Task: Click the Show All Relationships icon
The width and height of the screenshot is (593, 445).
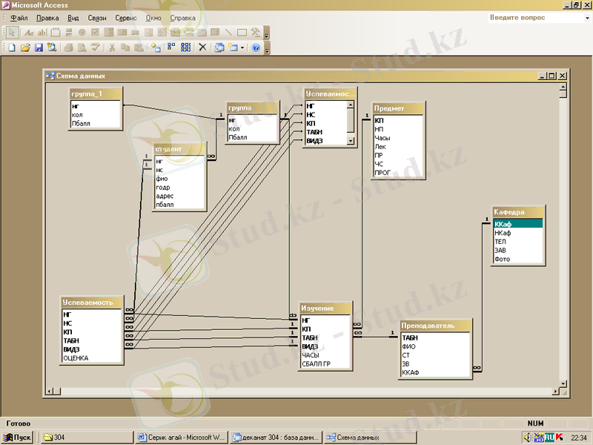Action: tap(185, 47)
